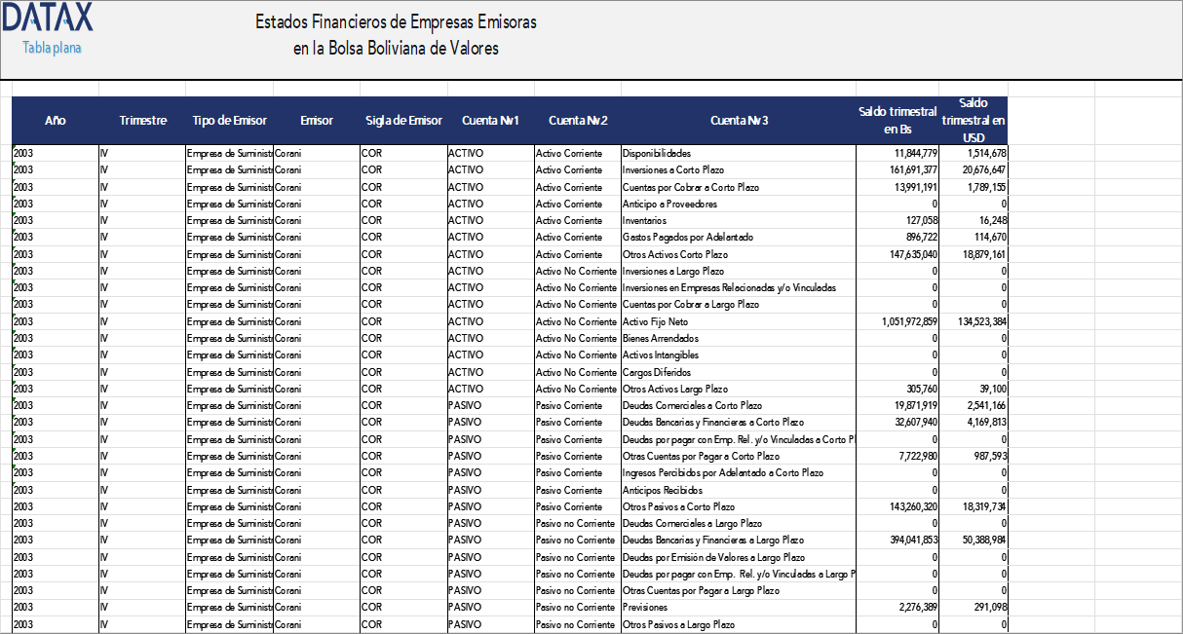Image resolution: width=1183 pixels, height=634 pixels.
Task: Click the Tabla plana label
Action: pyautogui.click(x=50, y=46)
